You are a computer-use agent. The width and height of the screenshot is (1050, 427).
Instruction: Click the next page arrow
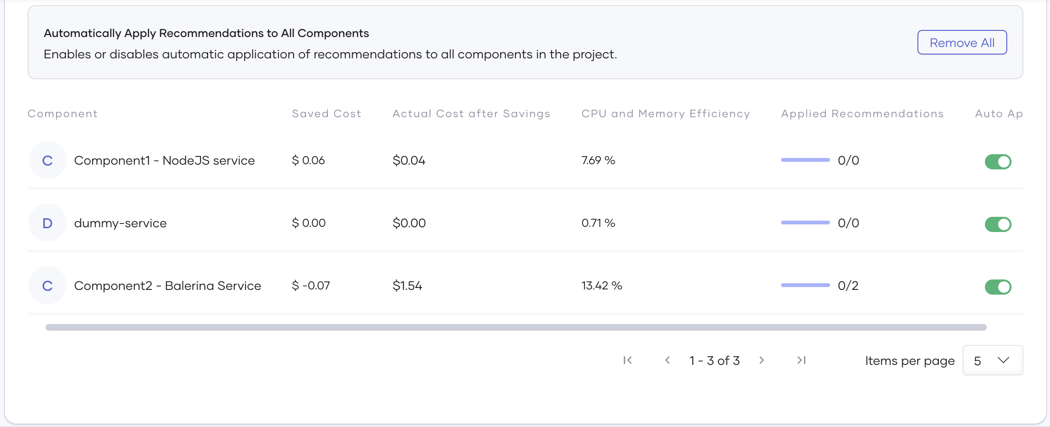(762, 360)
